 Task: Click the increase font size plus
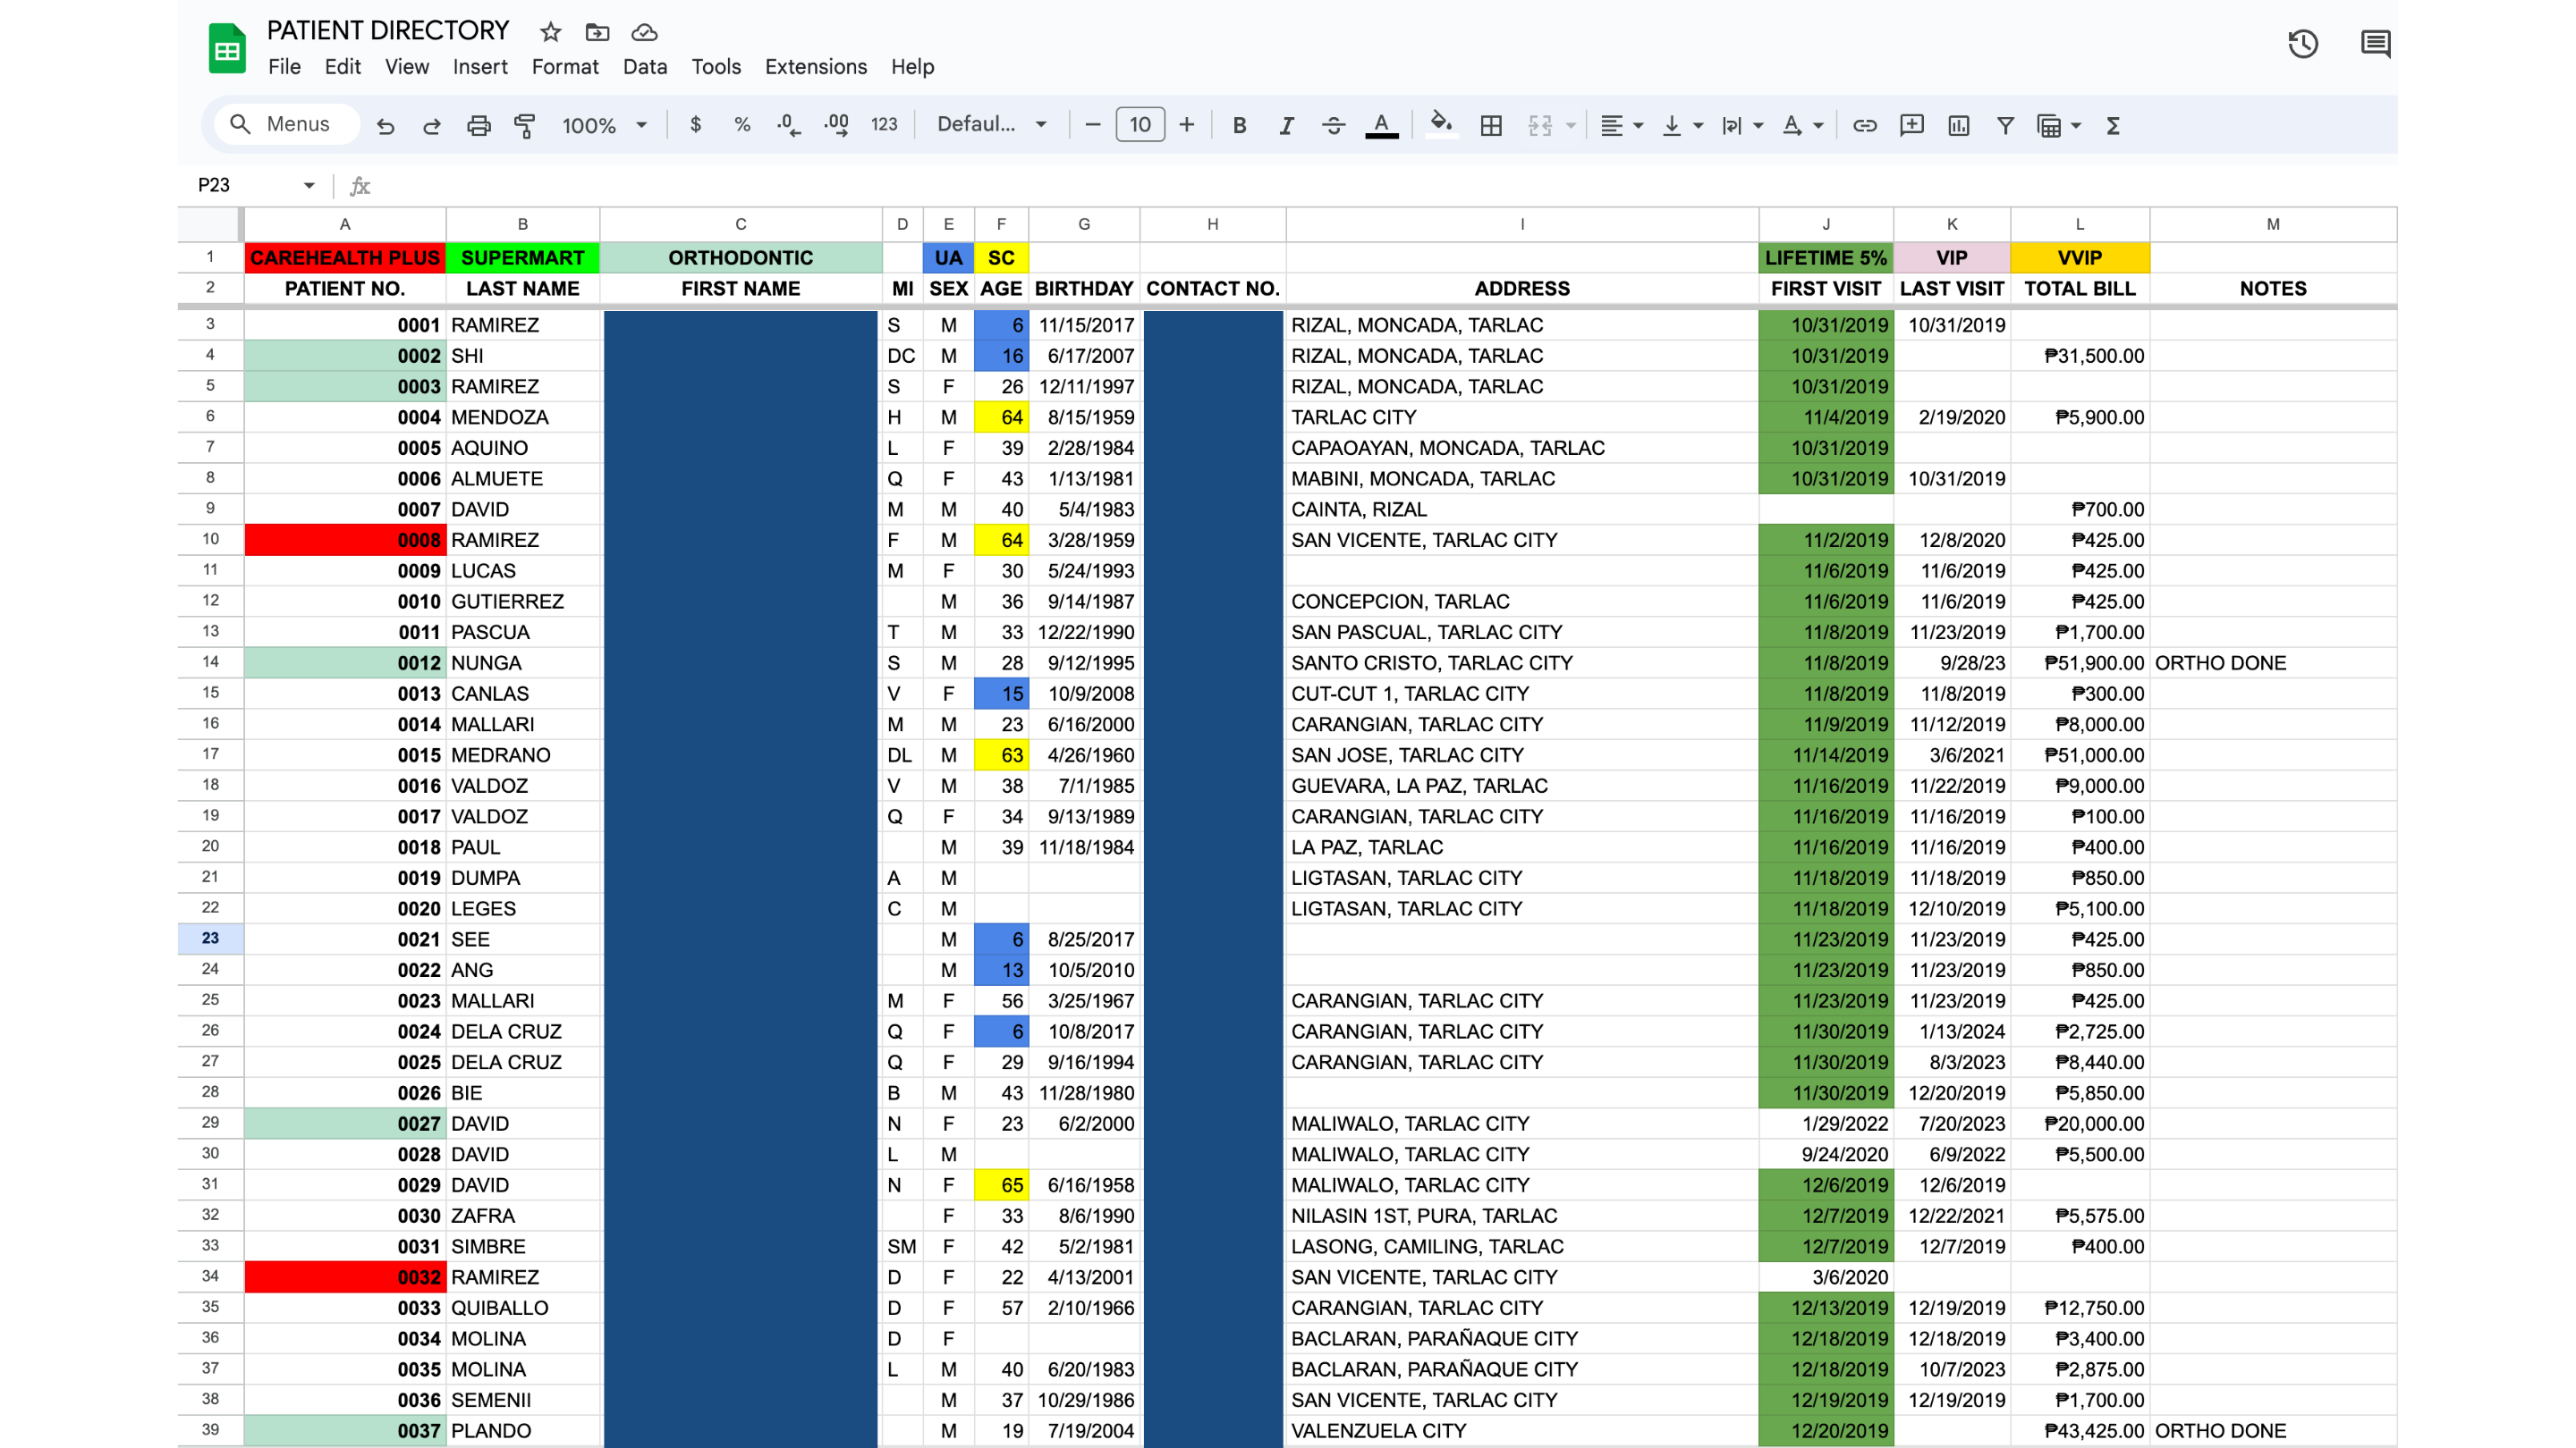1187,125
